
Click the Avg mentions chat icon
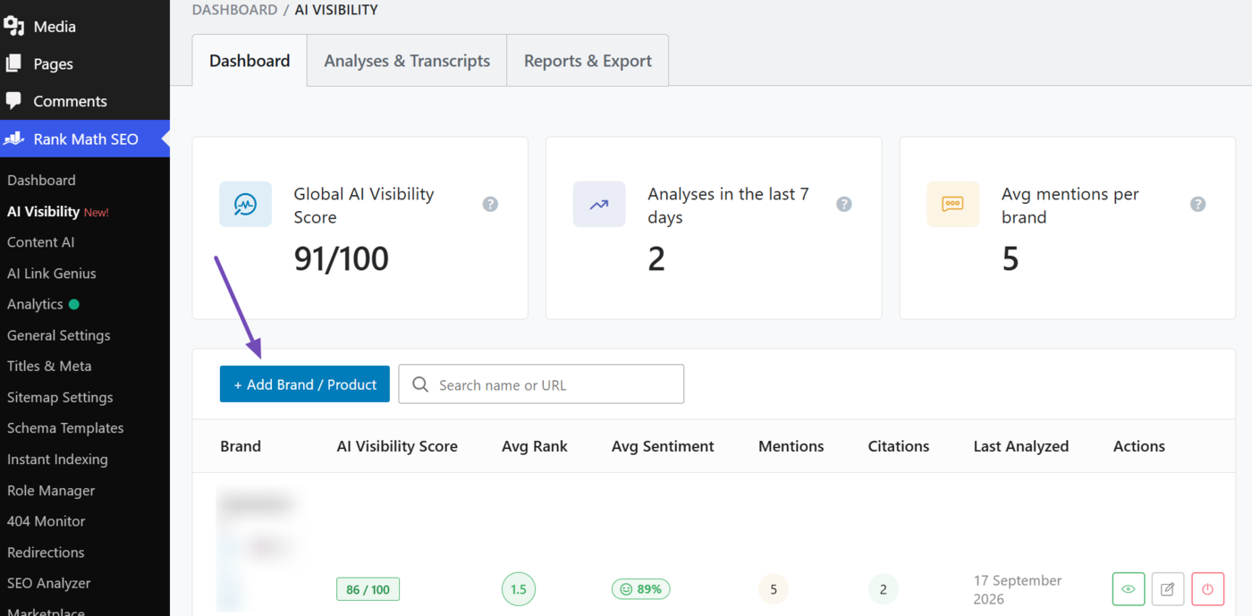click(x=952, y=204)
